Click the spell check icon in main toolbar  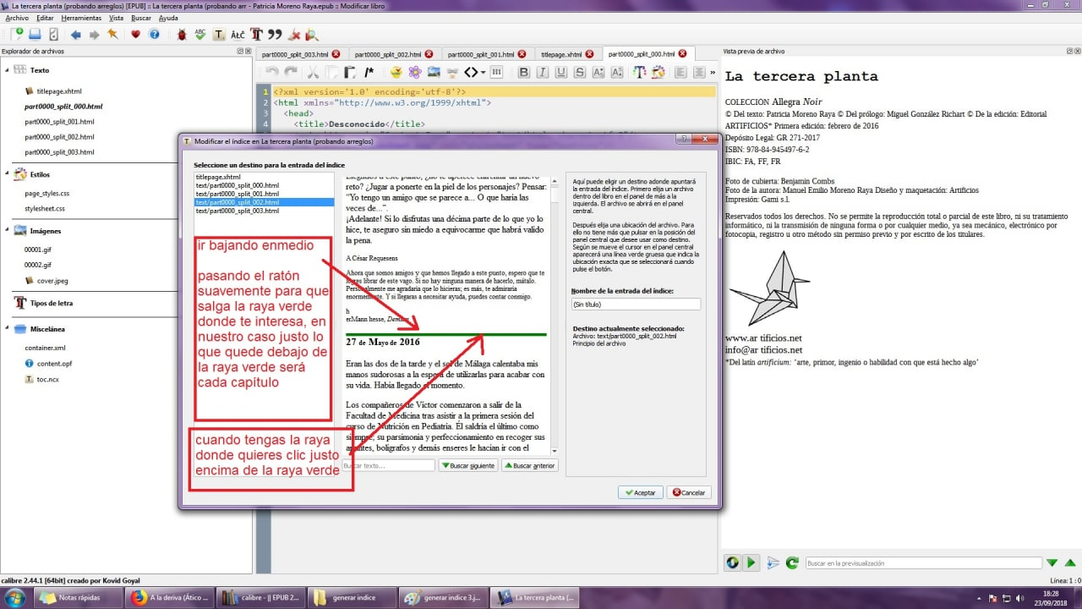(200, 35)
